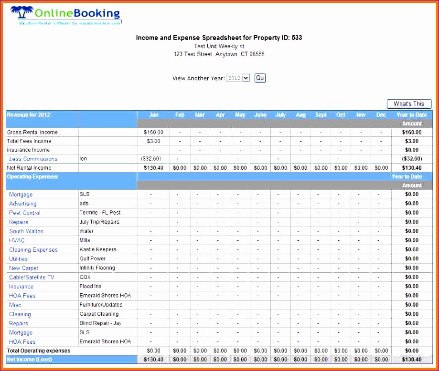Click the Misc expense link

coord(14,305)
